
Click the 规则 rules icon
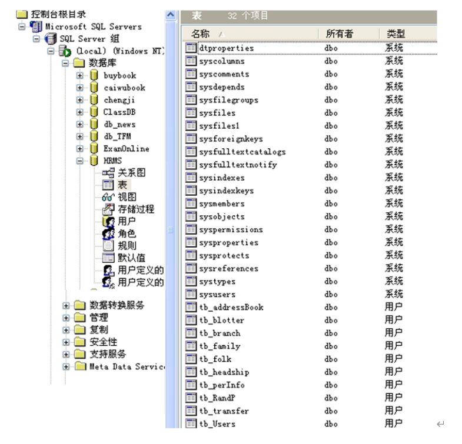click(108, 246)
